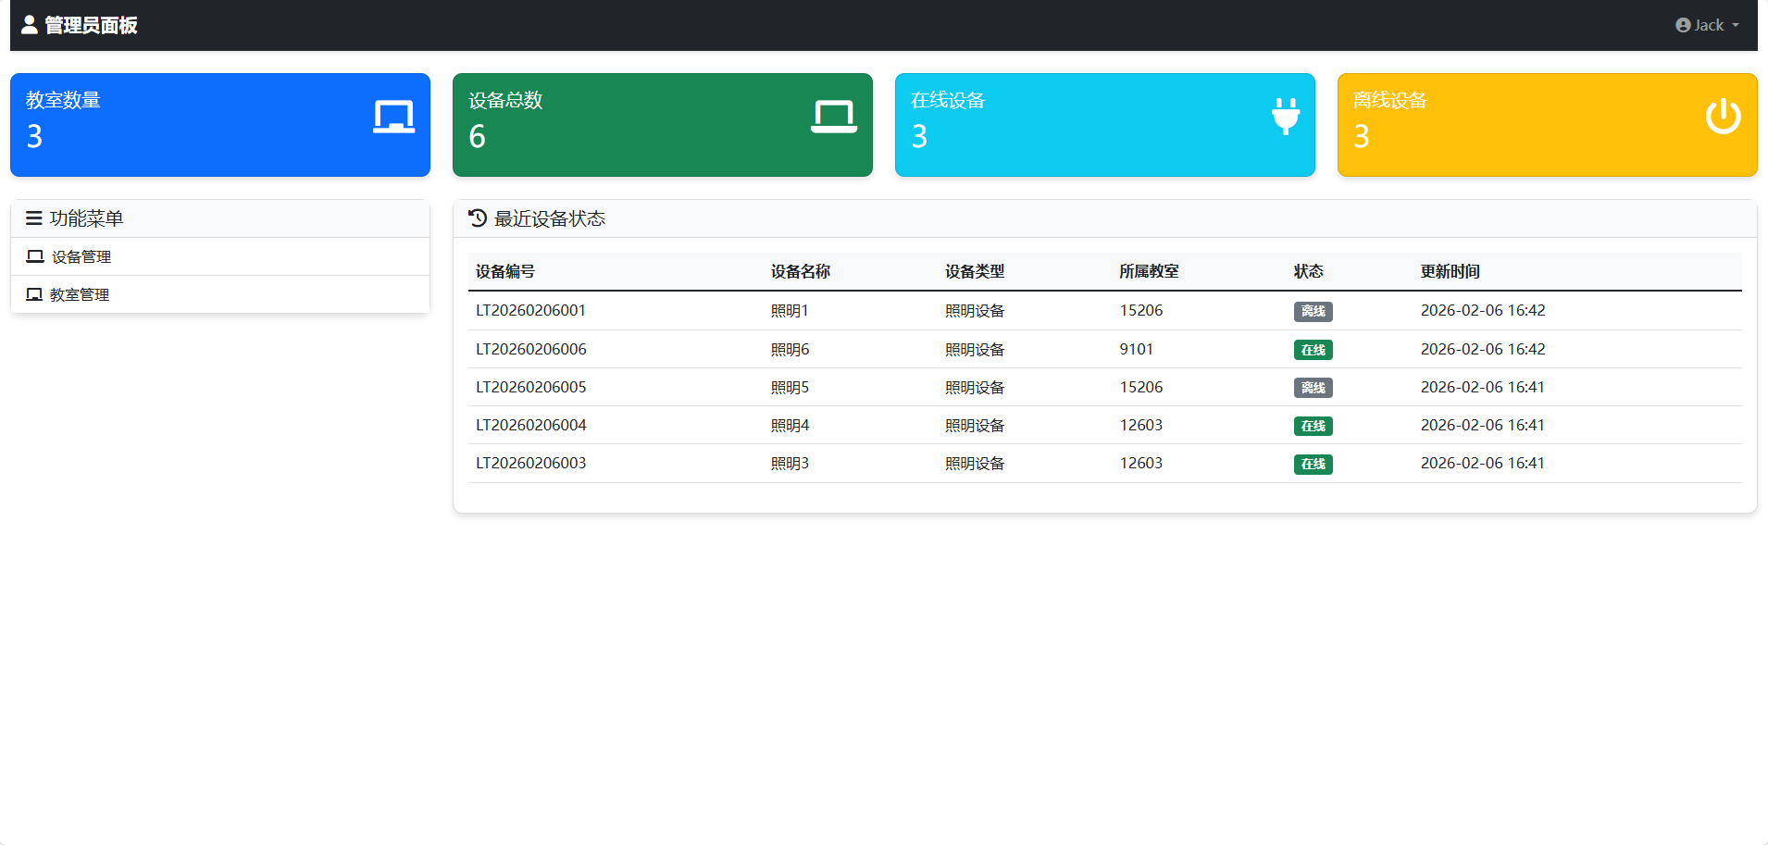
Task: Select device number LT20260206005
Action: pyautogui.click(x=531, y=387)
